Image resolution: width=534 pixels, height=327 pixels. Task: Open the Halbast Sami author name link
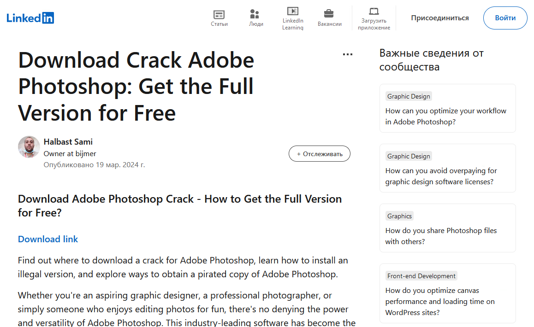click(x=68, y=142)
